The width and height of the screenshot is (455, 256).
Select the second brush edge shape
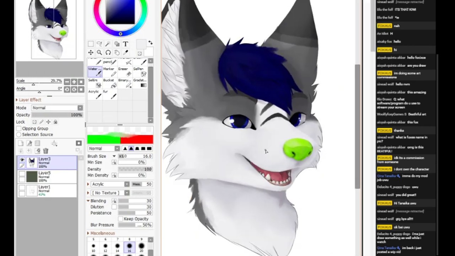(131, 148)
